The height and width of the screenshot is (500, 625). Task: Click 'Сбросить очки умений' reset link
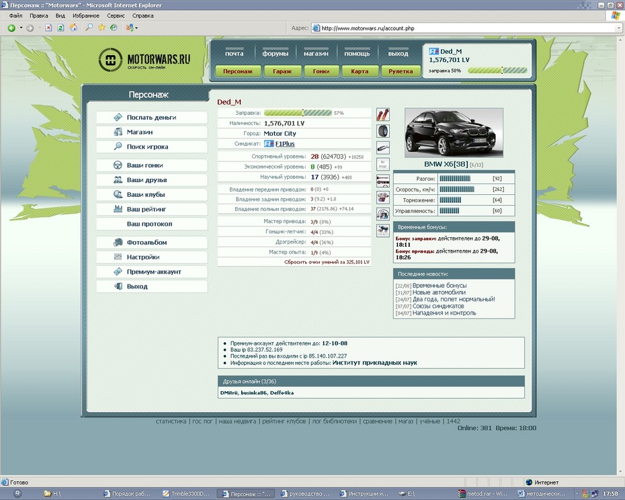[327, 262]
